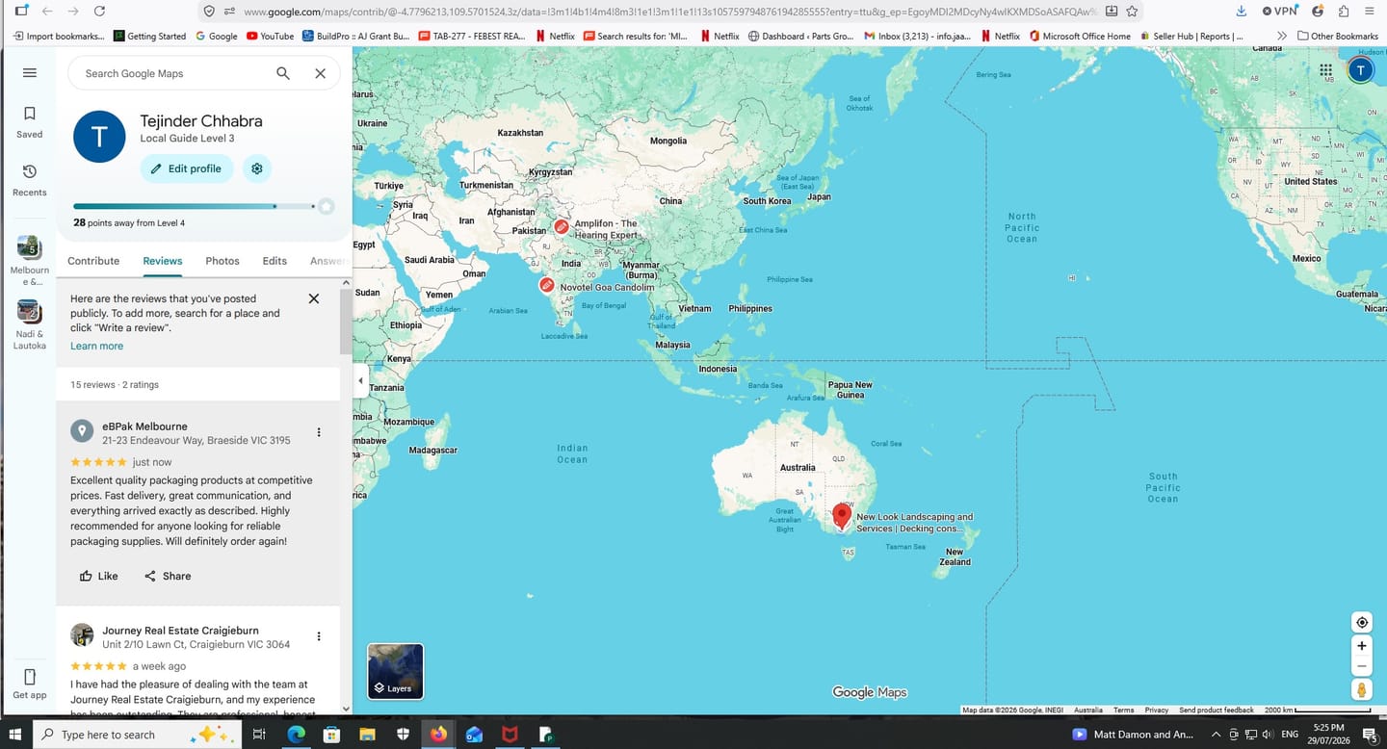Open the Google Maps hamburger menu

[x=29, y=73]
